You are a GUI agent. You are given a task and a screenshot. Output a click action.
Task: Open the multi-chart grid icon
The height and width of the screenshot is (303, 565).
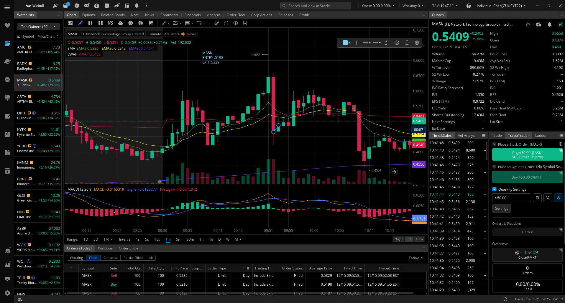pos(101,23)
